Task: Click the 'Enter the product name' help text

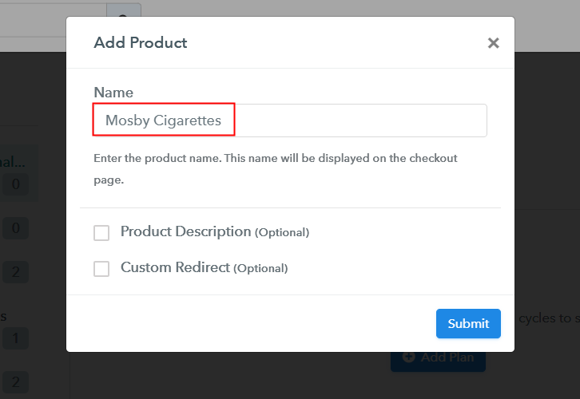Action: tap(275, 158)
